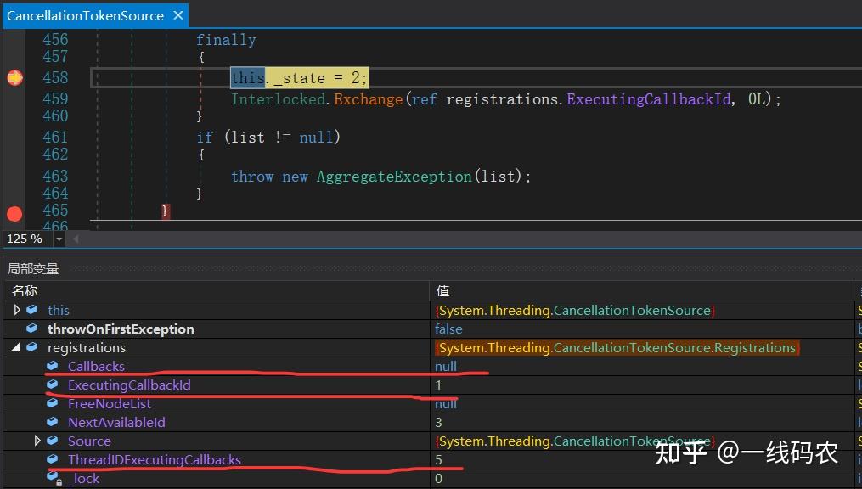Click the yellow execution pointer at line 458

point(14,76)
